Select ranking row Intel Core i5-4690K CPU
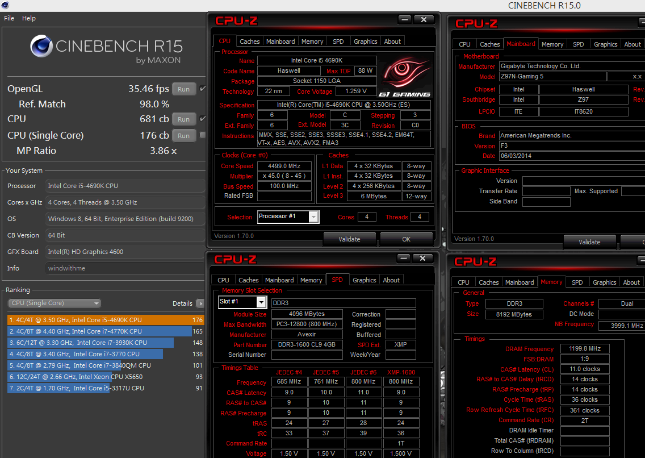Screen dimensions: 645x458 coord(106,320)
